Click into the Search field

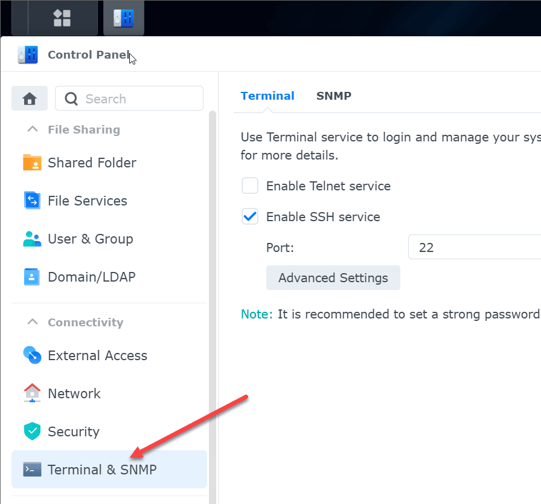pyautogui.click(x=129, y=99)
